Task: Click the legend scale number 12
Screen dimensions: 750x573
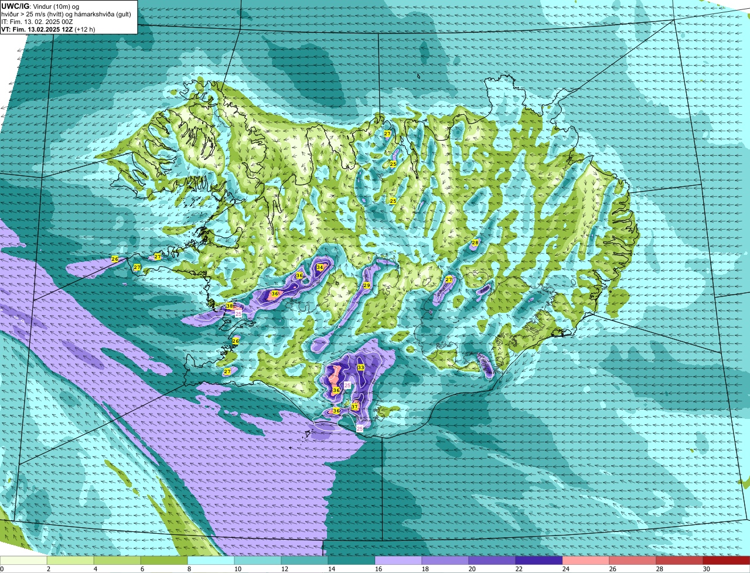Action: (284, 569)
